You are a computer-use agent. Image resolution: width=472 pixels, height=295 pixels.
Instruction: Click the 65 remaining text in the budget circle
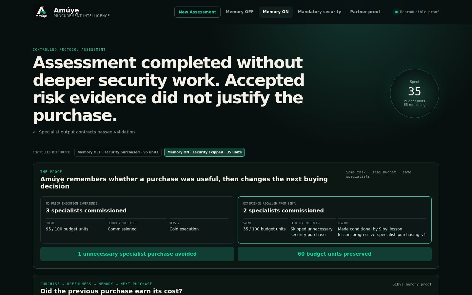coord(415,105)
